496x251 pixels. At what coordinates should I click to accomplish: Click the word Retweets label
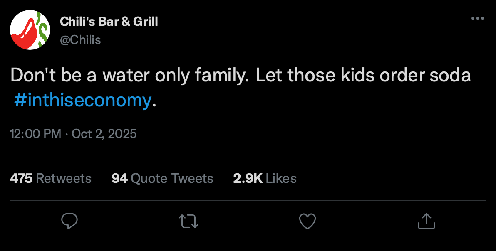pyautogui.click(x=64, y=178)
